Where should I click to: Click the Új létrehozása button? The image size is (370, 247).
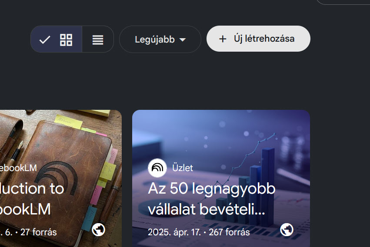tap(258, 39)
